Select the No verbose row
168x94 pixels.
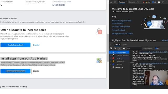coord(119,67)
